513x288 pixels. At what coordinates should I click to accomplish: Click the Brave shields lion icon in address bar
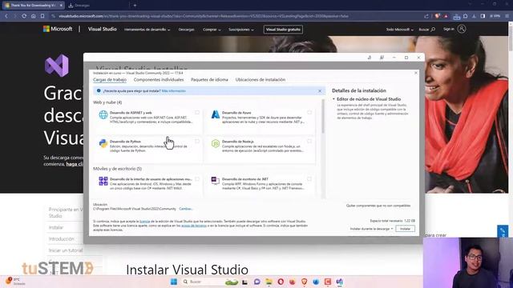(x=437, y=16)
